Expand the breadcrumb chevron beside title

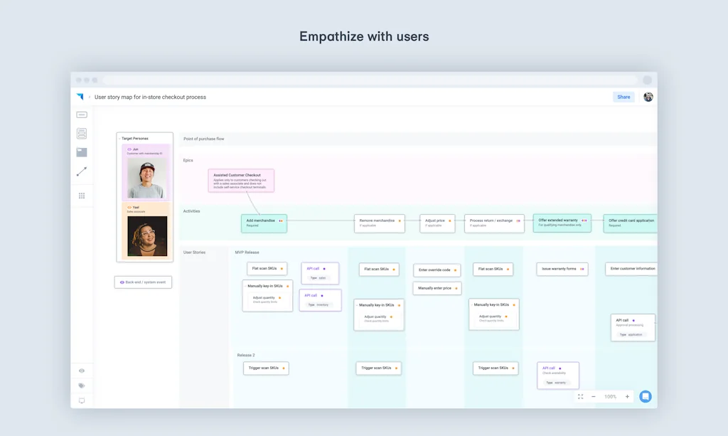(90, 97)
